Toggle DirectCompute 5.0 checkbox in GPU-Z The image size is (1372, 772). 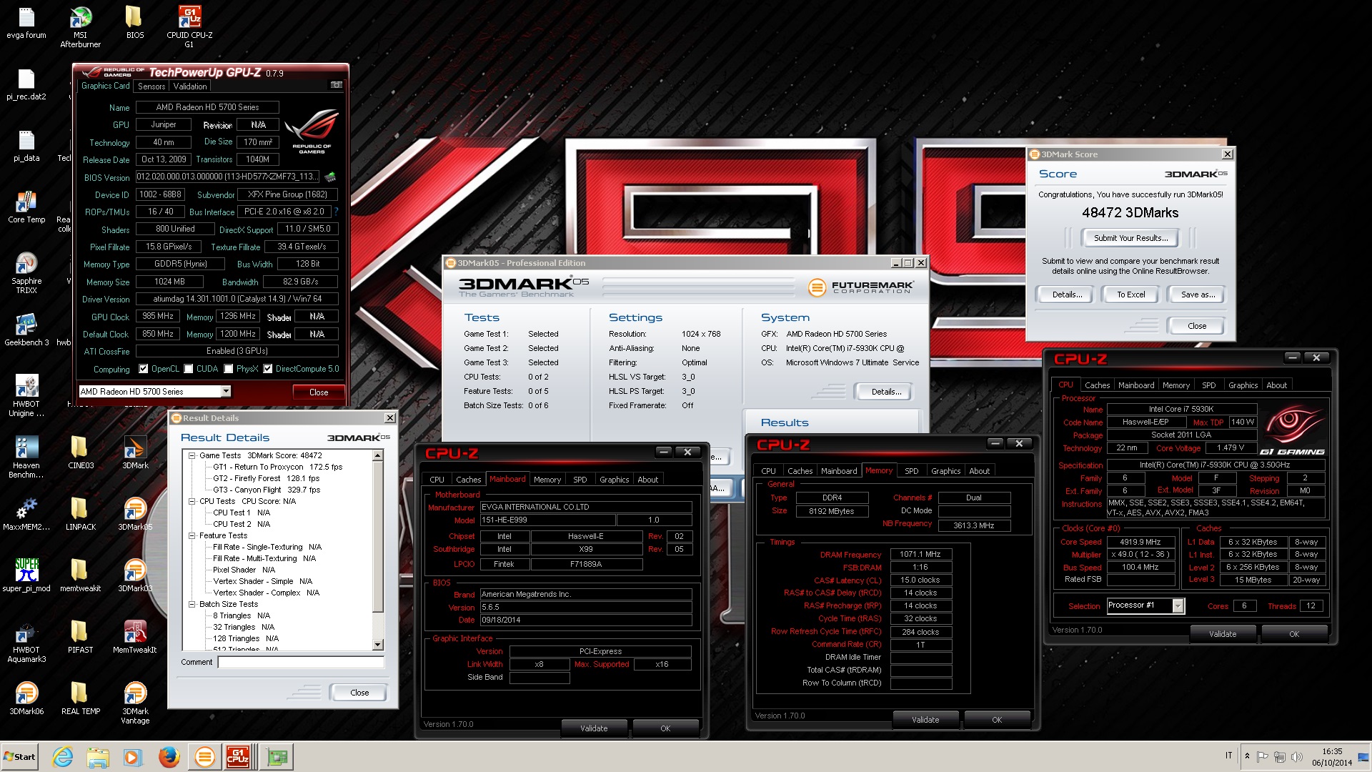click(268, 369)
